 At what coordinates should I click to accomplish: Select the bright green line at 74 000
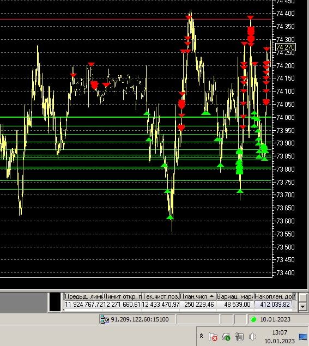click(x=136, y=117)
